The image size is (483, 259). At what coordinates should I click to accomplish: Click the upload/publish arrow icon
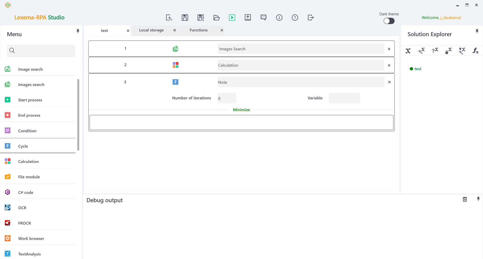pos(248,18)
